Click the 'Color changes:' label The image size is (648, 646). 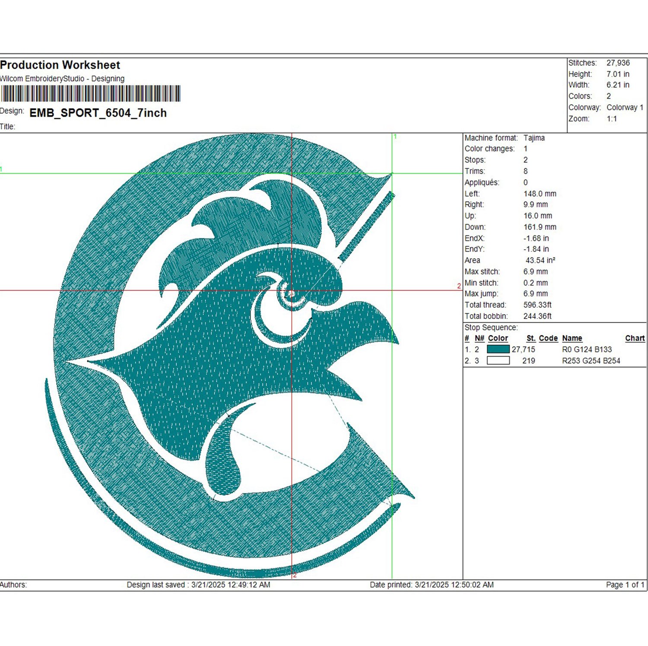tap(490, 149)
